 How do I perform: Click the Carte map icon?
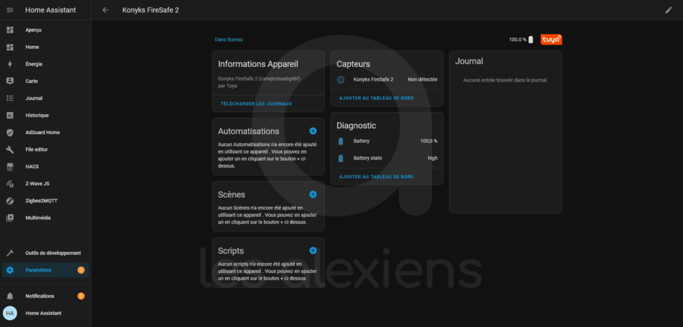tap(10, 81)
